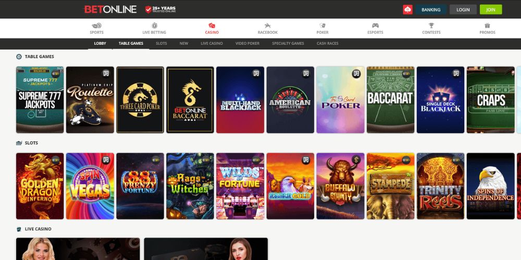Switch to the Slots tab
Screen dimensions: 521x260
(x=162, y=44)
